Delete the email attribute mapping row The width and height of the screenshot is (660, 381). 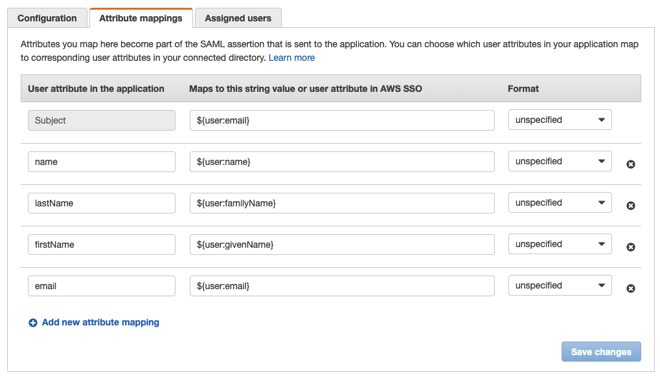(x=631, y=288)
